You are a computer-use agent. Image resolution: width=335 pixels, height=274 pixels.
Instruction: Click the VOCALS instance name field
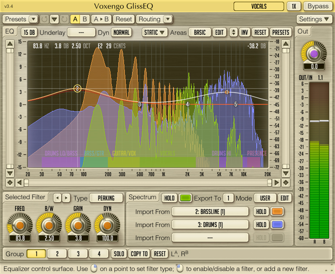pos(259,7)
